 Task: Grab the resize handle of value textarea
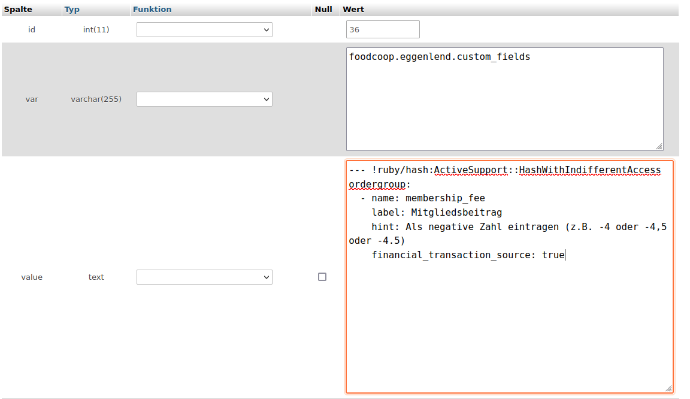point(668,388)
